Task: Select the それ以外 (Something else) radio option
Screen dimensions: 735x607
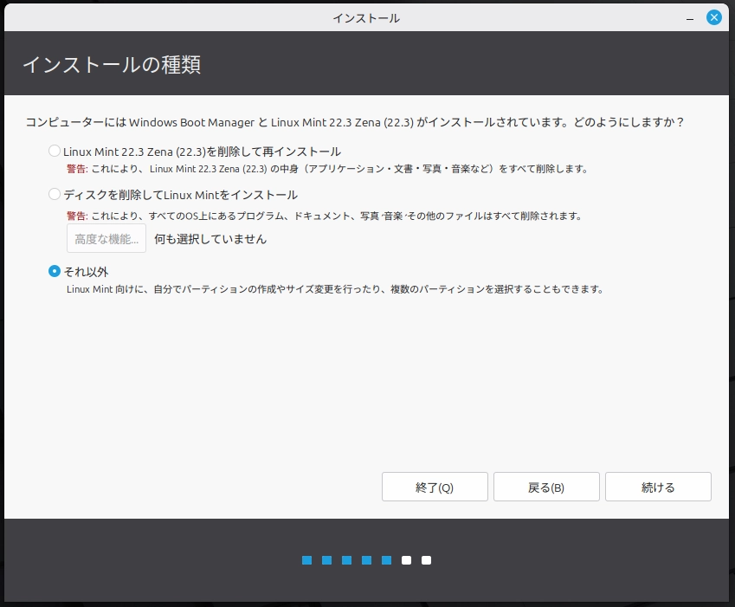Action: (x=54, y=269)
